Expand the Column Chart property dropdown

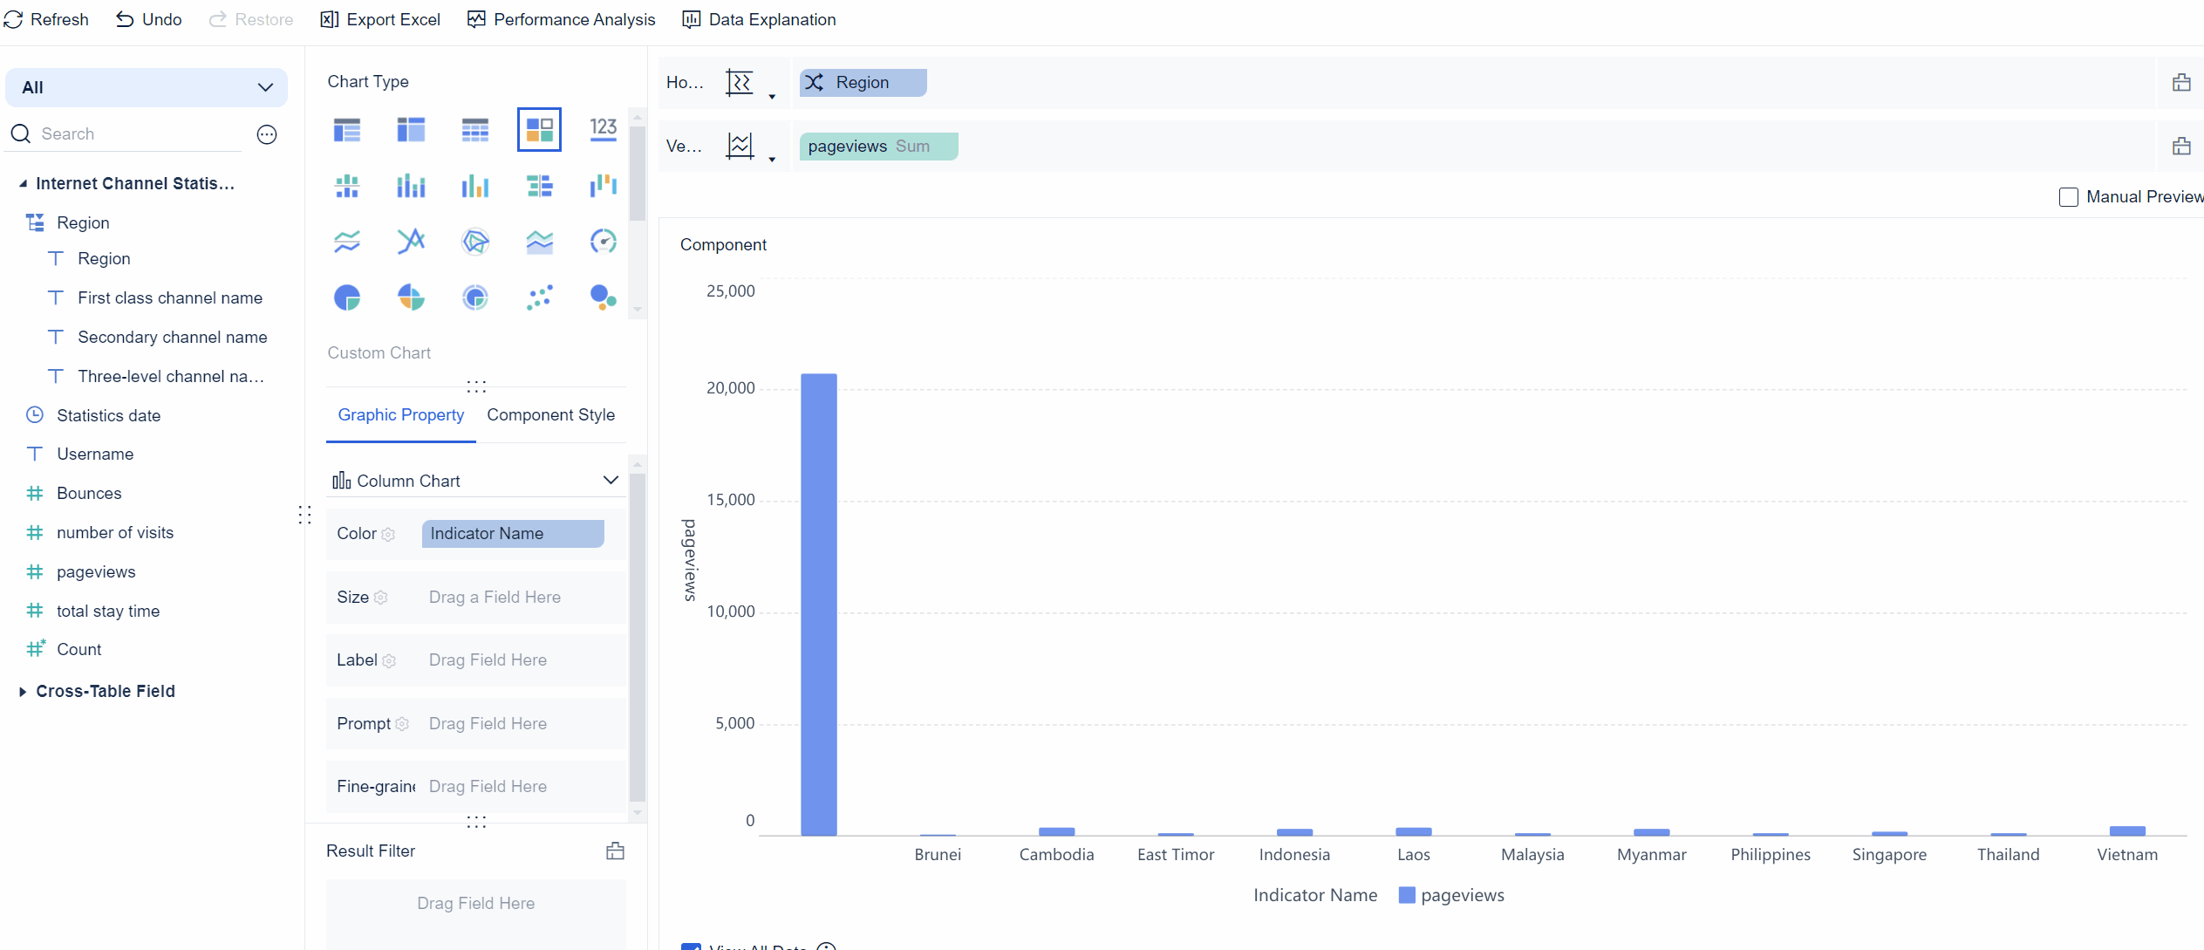(x=611, y=481)
